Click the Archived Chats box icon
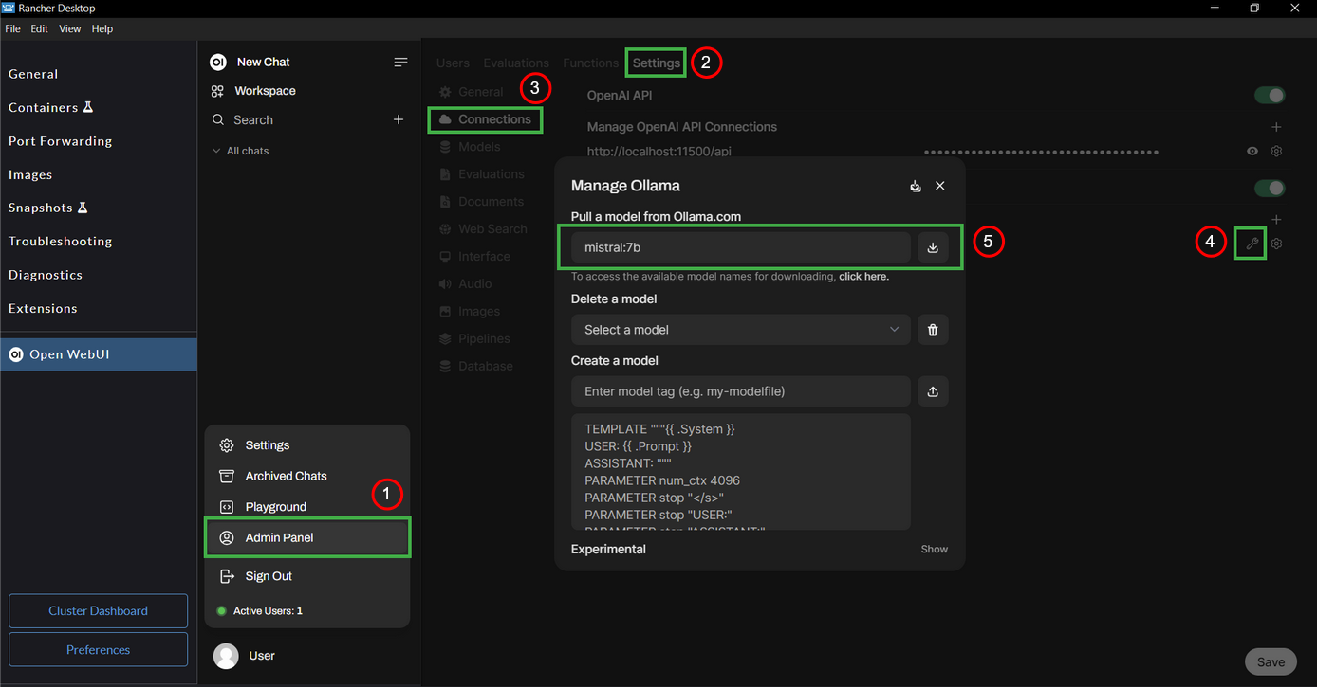 [x=227, y=476]
